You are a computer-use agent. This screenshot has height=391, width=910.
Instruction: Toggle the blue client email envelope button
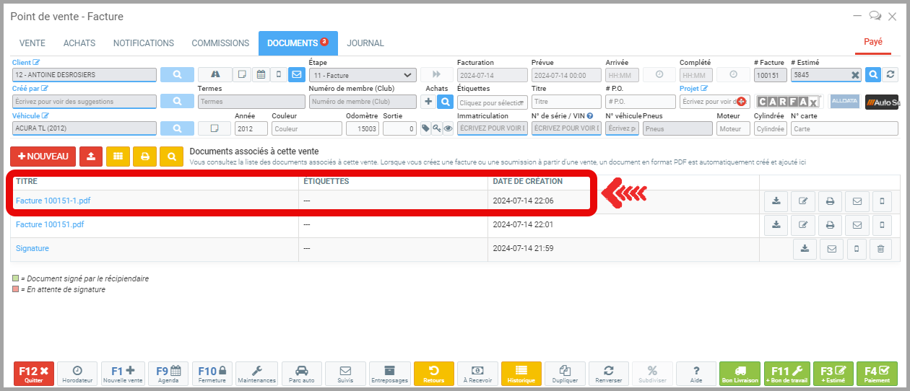tap(296, 74)
